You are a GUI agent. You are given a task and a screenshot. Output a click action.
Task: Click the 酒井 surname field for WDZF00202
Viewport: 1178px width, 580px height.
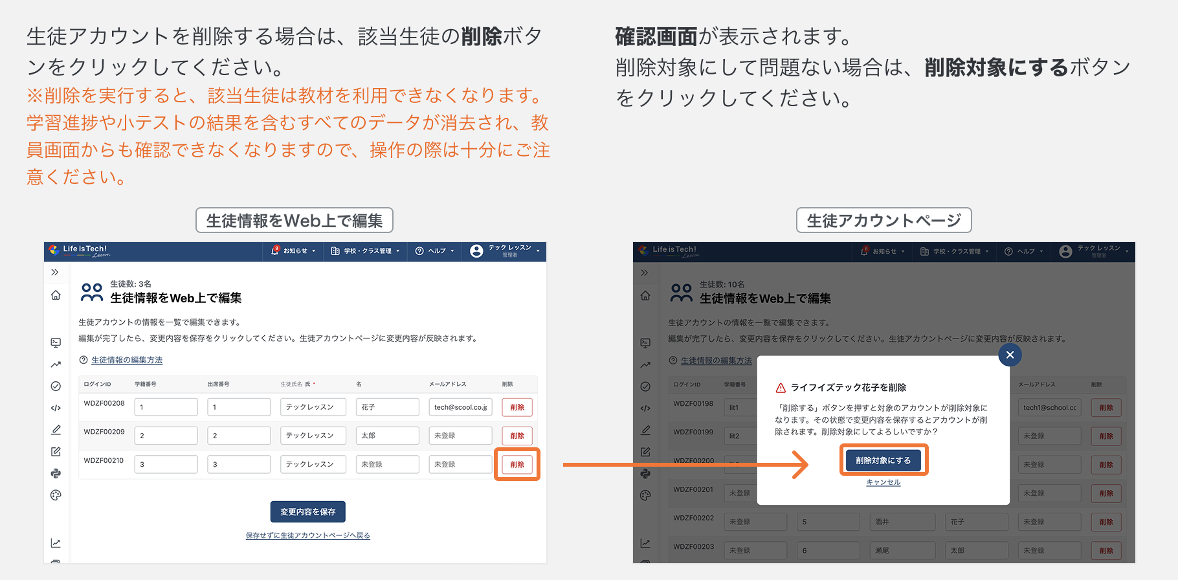pos(903,522)
